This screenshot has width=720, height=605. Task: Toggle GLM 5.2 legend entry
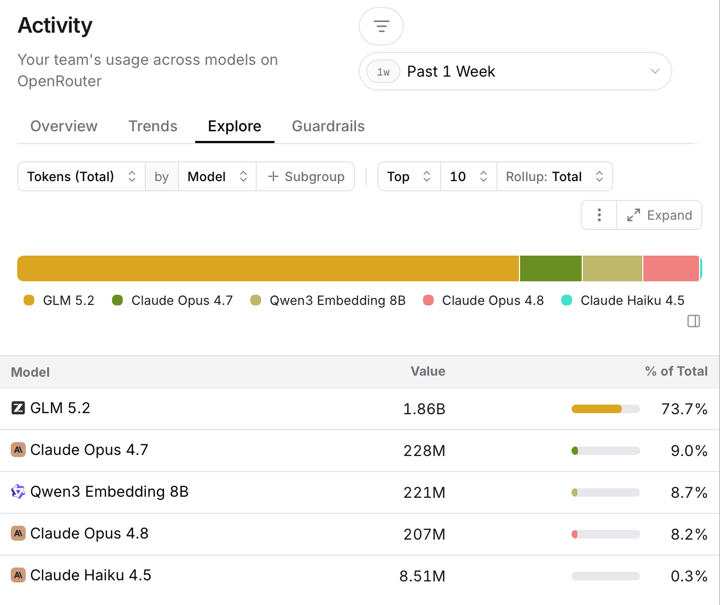59,300
